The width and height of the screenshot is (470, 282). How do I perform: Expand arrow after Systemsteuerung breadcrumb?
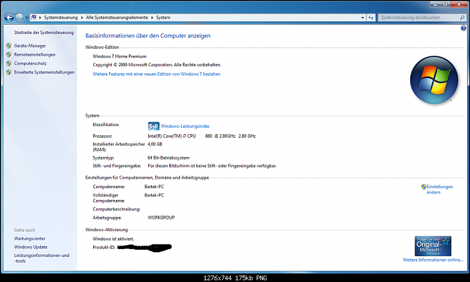coord(82,18)
